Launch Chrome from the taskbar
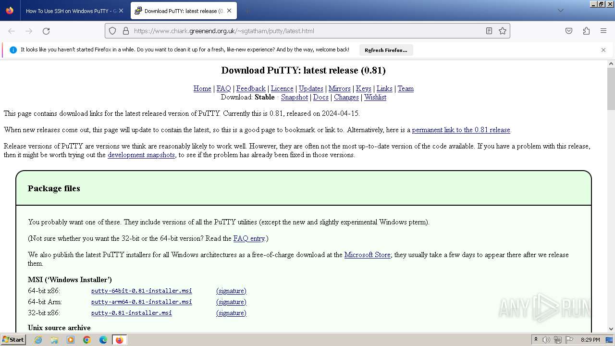Screen dimensions: 615x346 tap(87, 340)
